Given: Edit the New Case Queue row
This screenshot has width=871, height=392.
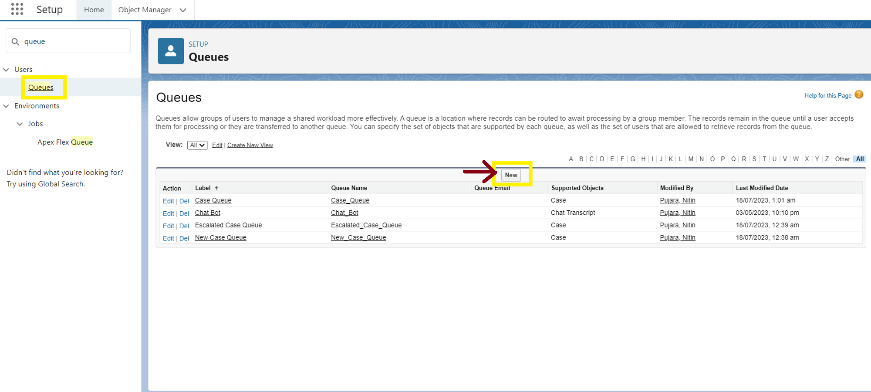Looking at the screenshot, I should (168, 238).
